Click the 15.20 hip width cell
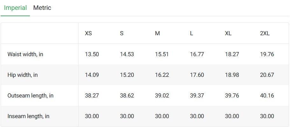This screenshot has height=127, width=290. [x=127, y=75]
